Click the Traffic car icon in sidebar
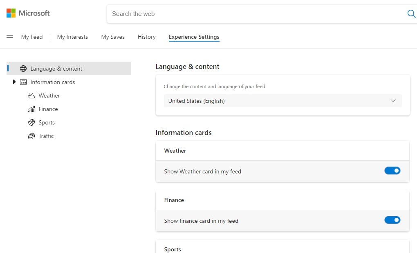Viewport: 417px width, 253px height. pos(31,136)
